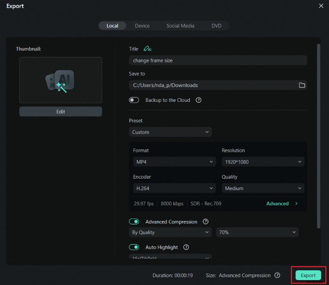This screenshot has width=329, height=285.
Task: Open the Format dropdown showing MP4
Action: click(174, 162)
